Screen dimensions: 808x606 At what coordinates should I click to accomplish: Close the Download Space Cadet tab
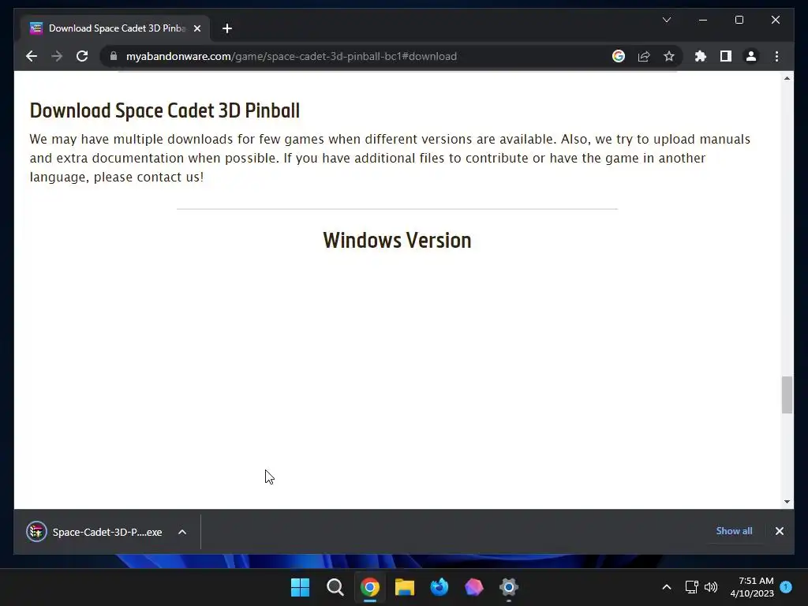click(x=196, y=28)
